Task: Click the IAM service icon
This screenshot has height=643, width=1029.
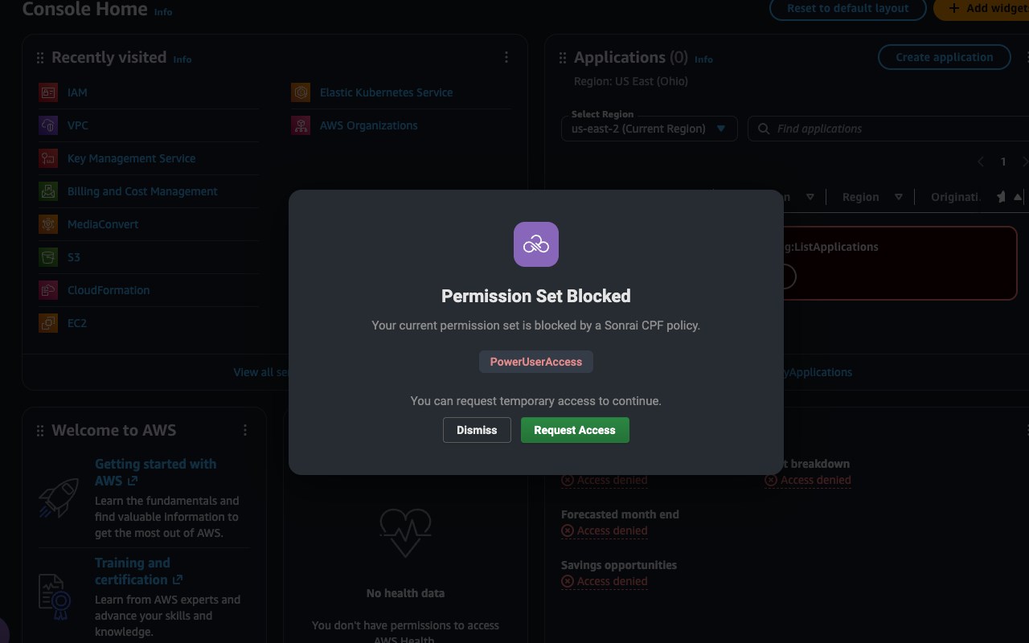Action: (48, 92)
